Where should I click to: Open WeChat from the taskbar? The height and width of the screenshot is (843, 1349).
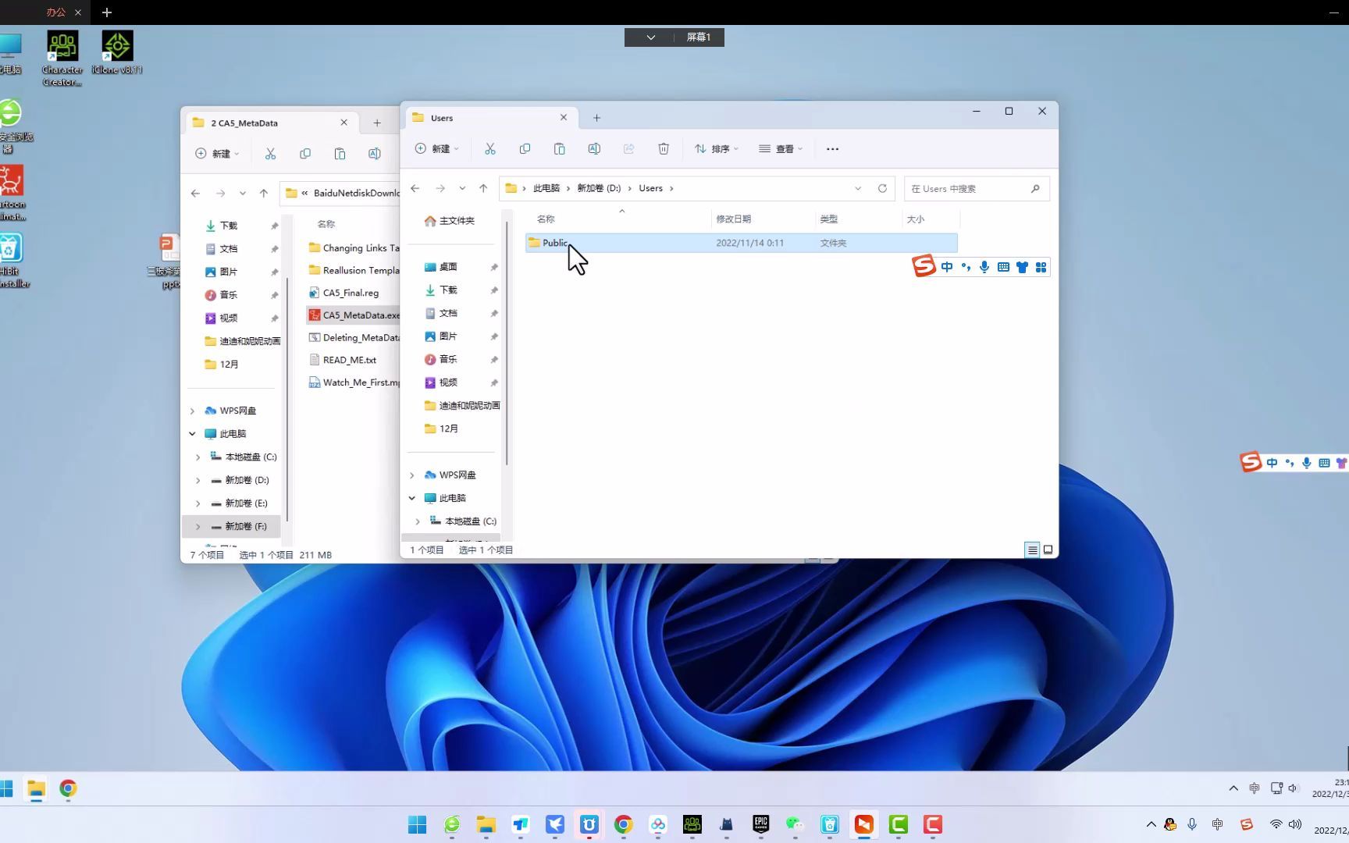[x=795, y=824]
